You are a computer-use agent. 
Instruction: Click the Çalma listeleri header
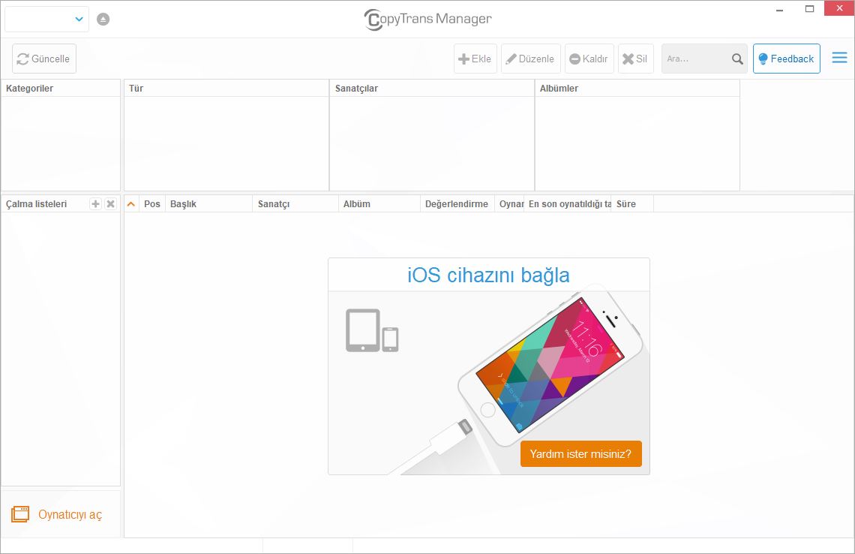36,203
